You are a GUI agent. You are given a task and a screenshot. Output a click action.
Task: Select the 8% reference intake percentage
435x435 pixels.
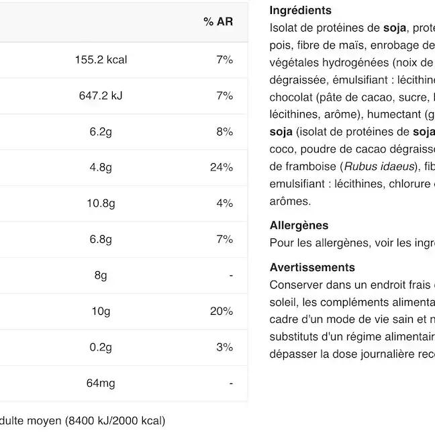(224, 132)
